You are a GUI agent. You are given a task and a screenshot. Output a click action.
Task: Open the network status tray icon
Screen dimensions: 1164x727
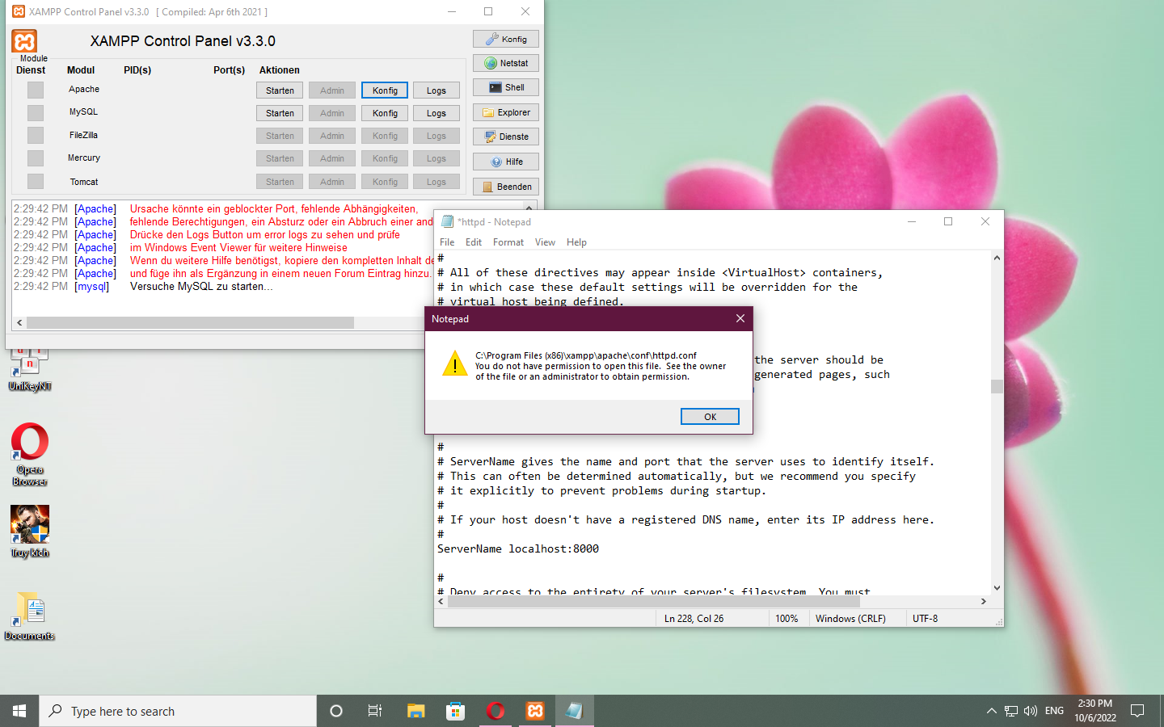coord(1011,711)
